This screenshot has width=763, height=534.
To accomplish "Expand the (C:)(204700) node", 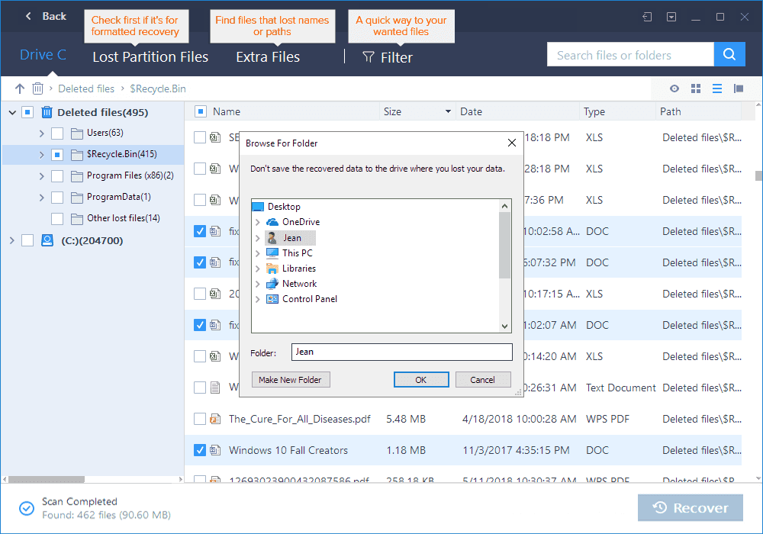I will coord(12,240).
